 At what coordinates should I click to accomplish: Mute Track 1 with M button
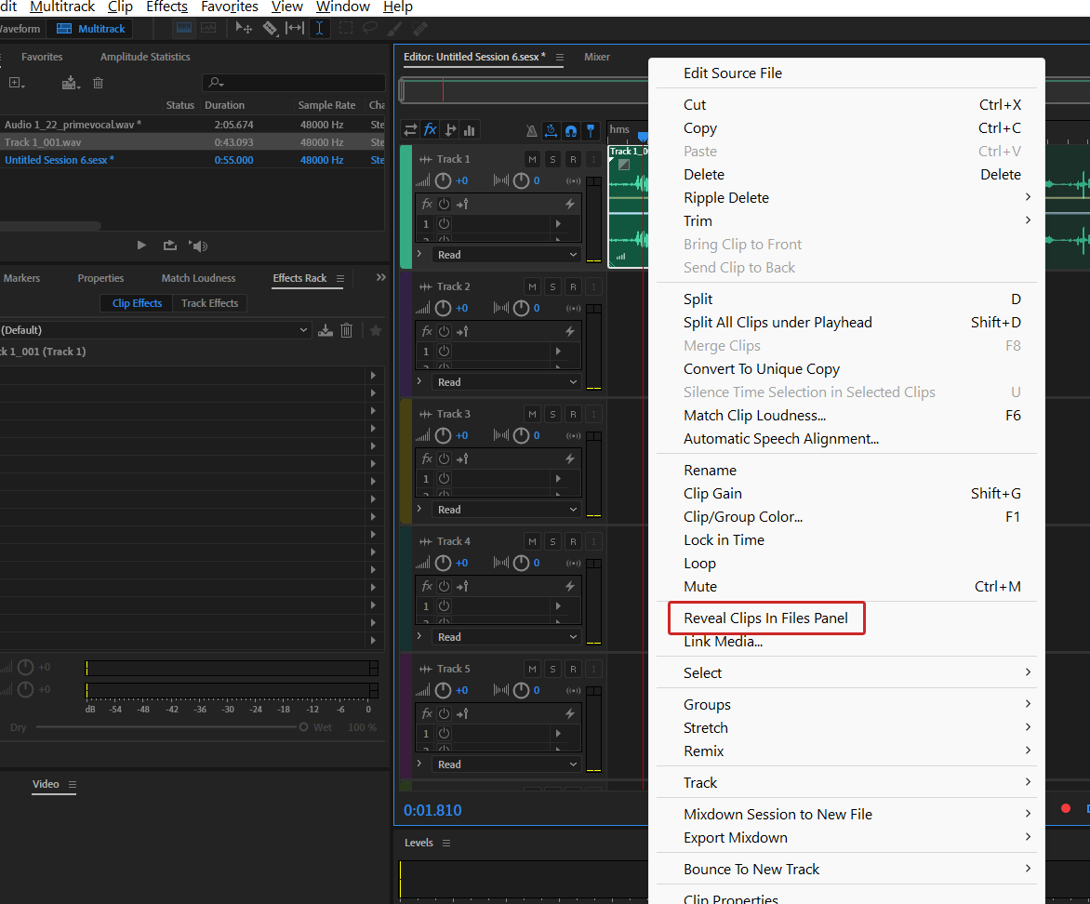click(x=532, y=159)
